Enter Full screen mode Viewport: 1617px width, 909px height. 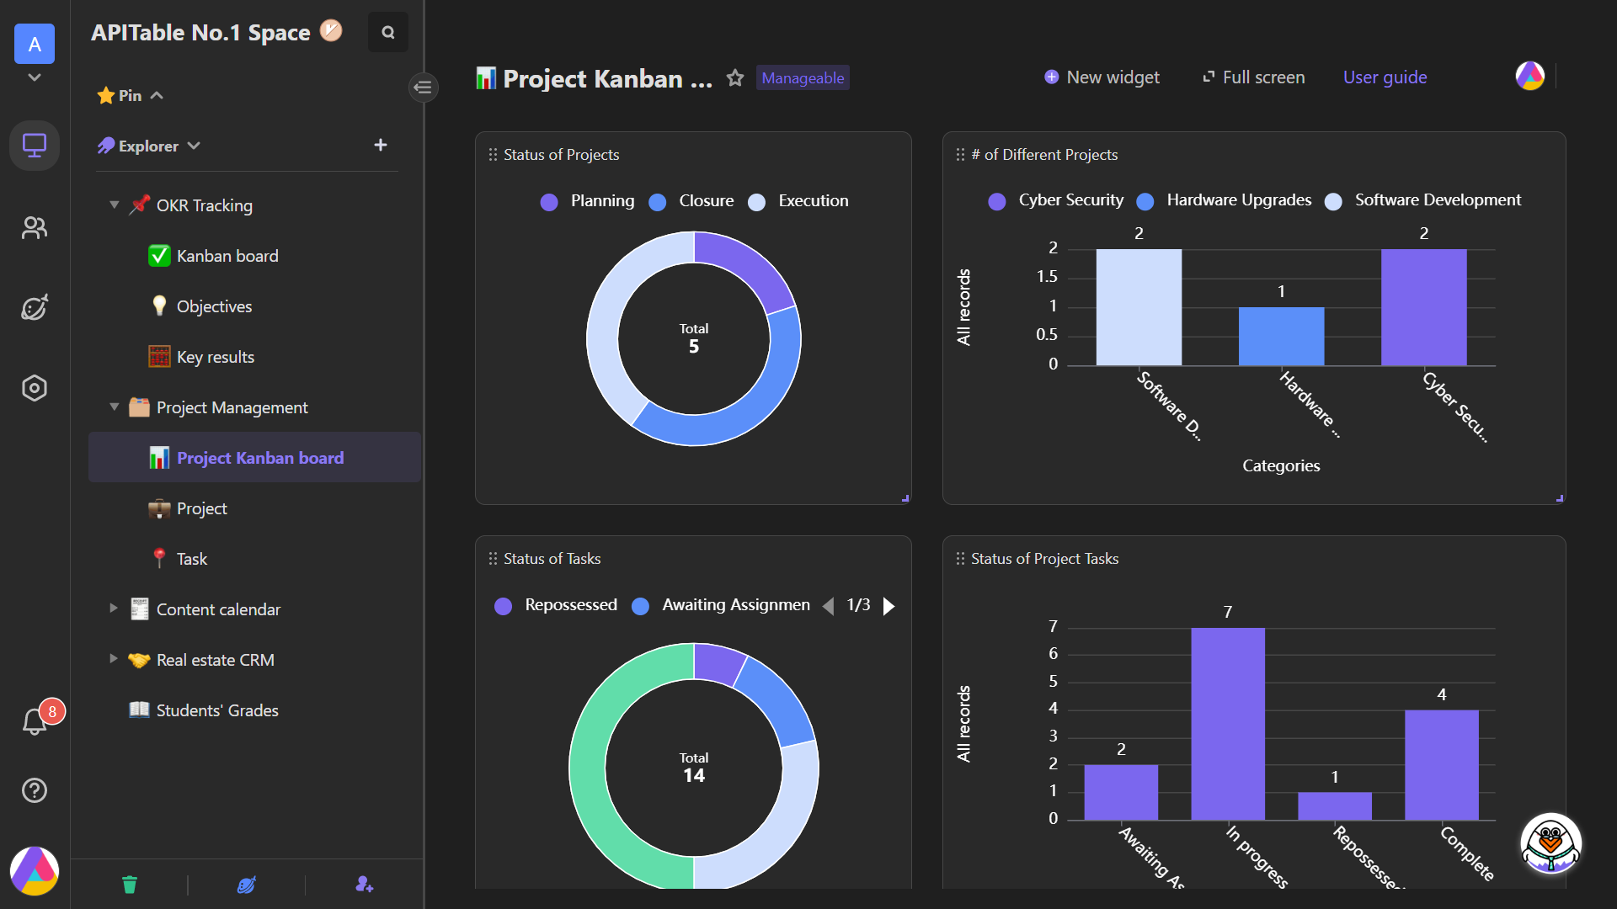click(1253, 77)
